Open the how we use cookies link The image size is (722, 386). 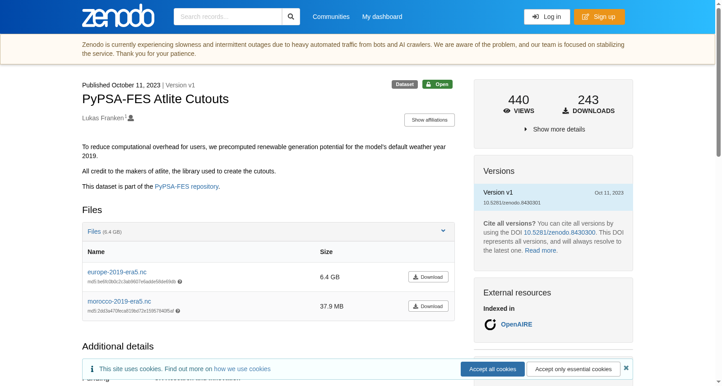click(x=242, y=369)
